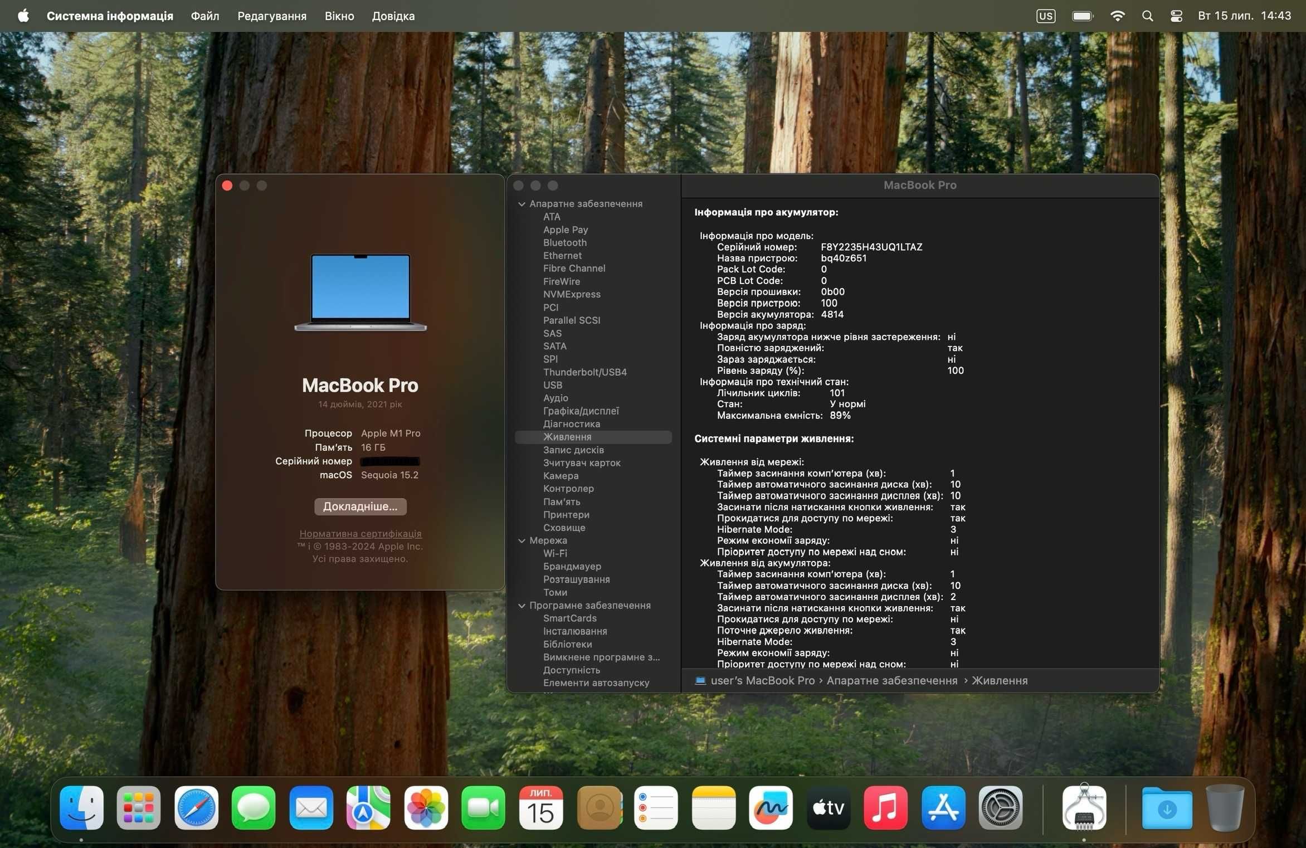Select Bluetooth in the sidebar

[x=565, y=242]
